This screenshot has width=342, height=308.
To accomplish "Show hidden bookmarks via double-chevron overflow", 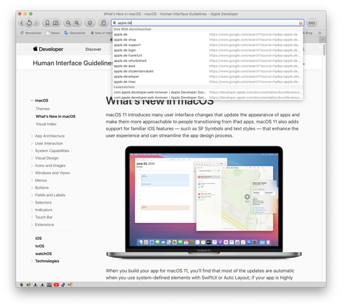I will (x=320, y=33).
